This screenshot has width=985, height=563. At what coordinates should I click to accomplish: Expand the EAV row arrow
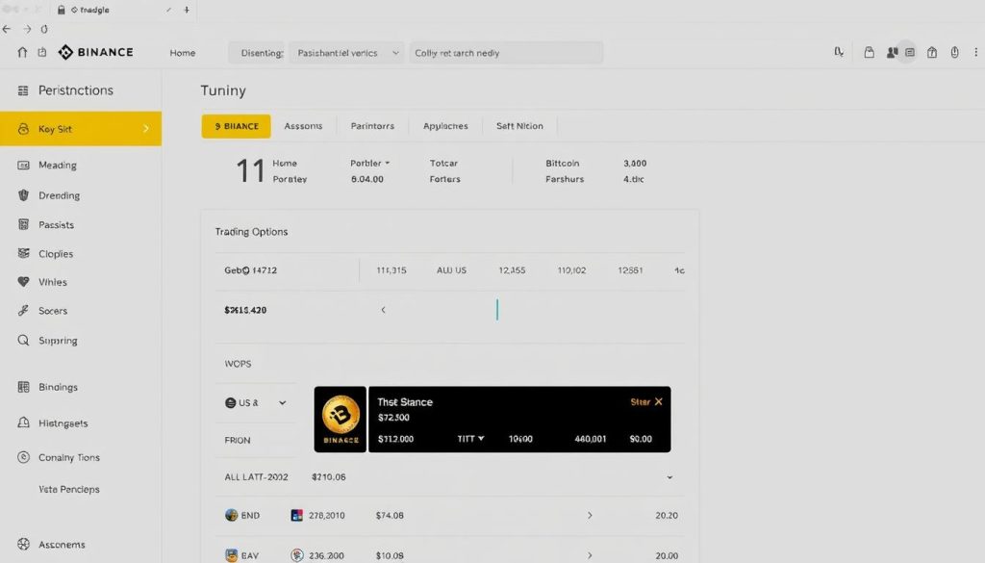point(590,555)
